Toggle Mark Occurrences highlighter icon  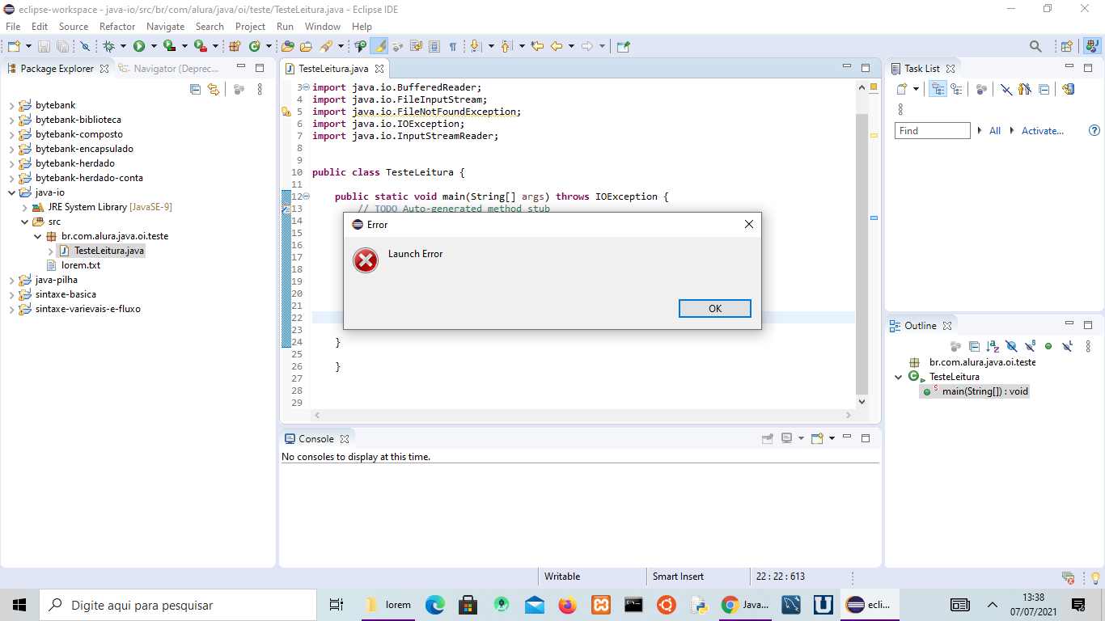[379, 47]
